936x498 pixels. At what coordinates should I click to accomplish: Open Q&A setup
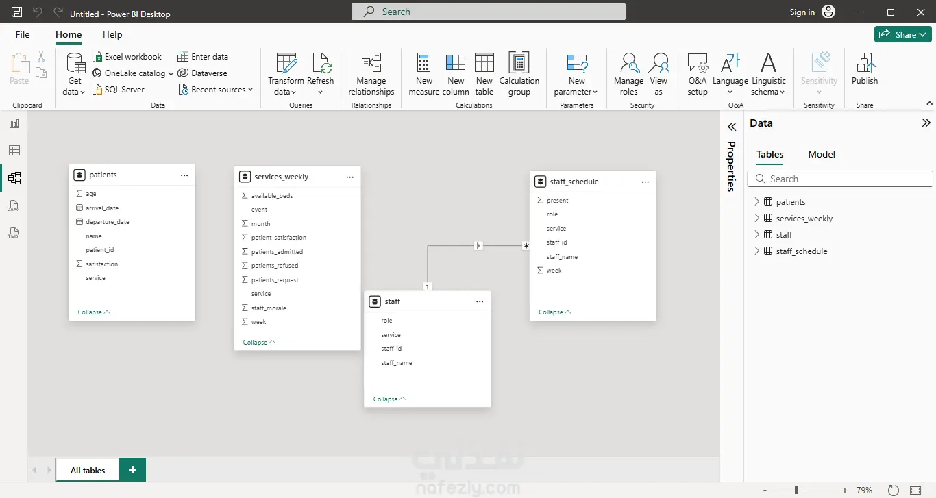(698, 74)
